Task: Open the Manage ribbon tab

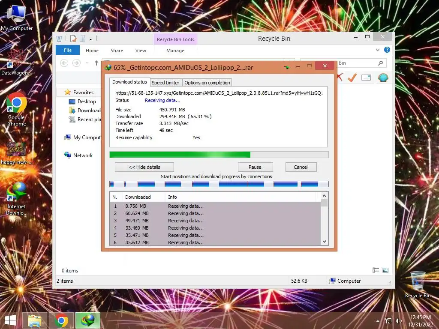Action: point(175,51)
